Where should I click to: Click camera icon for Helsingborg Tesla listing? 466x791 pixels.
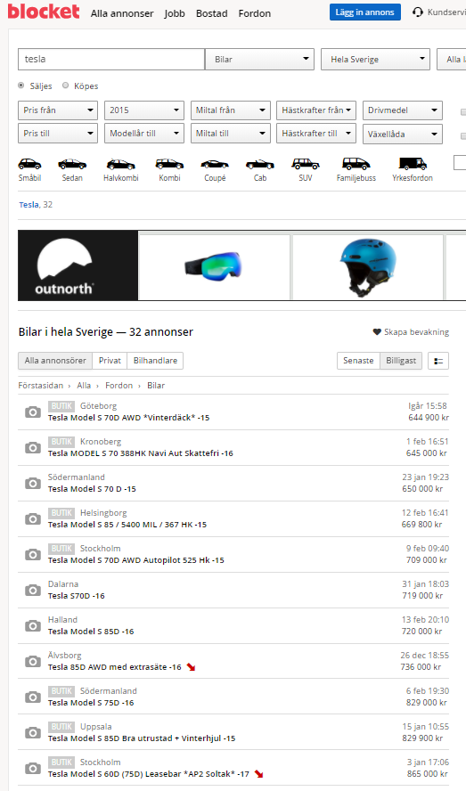33,518
